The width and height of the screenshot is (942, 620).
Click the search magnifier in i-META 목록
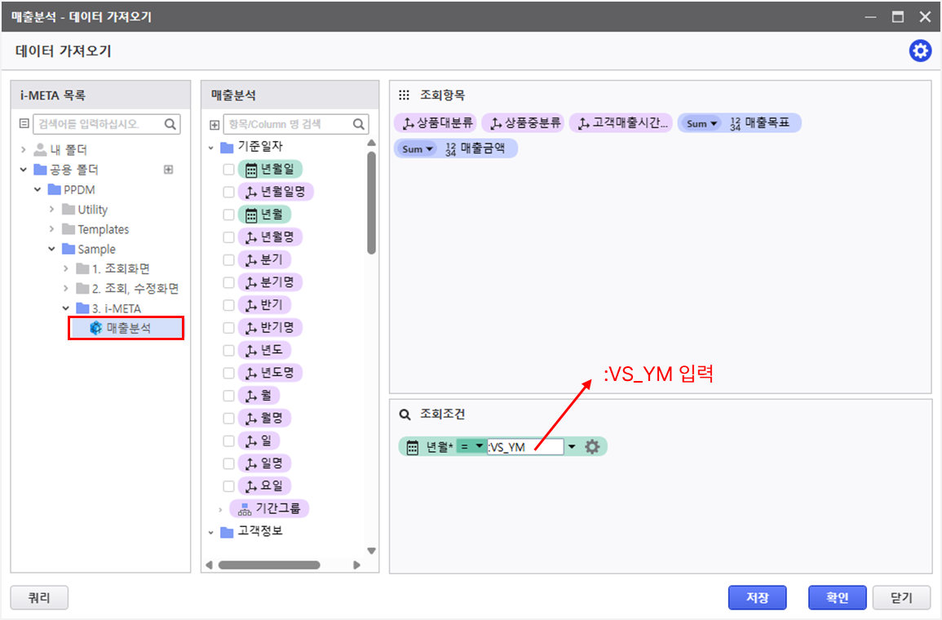point(170,124)
